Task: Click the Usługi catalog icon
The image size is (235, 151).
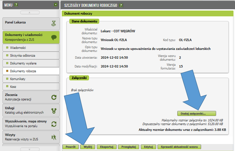Action: pyautogui.click(x=54, y=110)
